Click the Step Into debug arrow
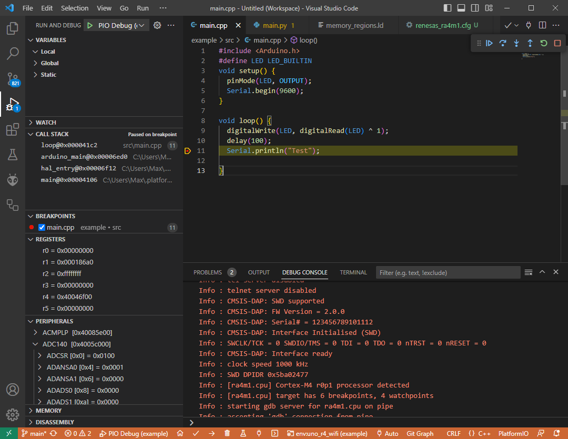Image resolution: width=568 pixels, height=439 pixels. point(516,43)
